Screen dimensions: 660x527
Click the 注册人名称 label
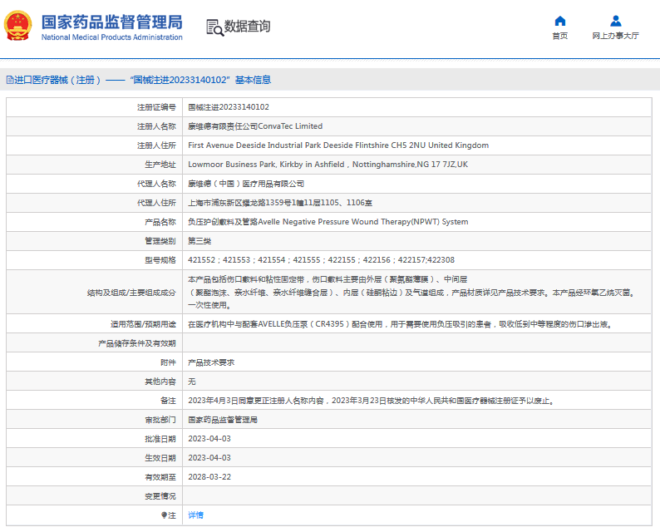click(x=156, y=126)
